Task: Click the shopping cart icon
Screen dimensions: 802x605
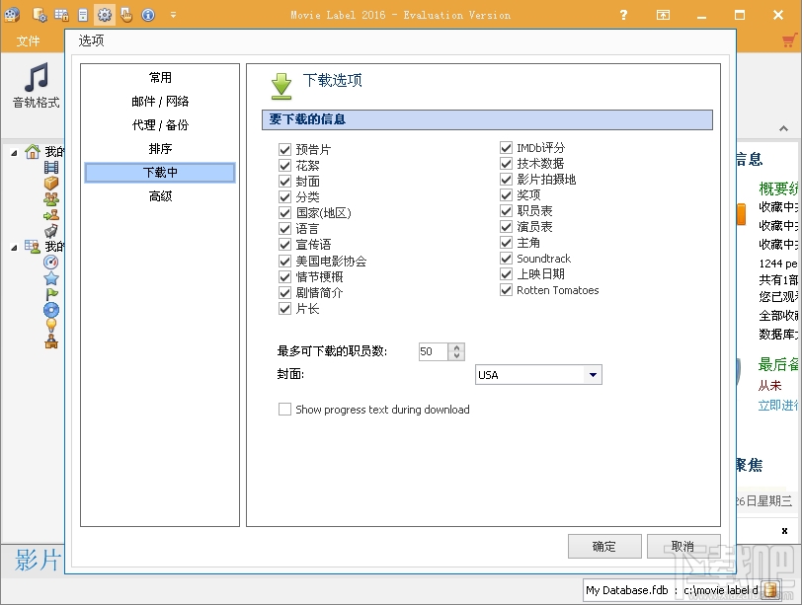Action: point(791,40)
